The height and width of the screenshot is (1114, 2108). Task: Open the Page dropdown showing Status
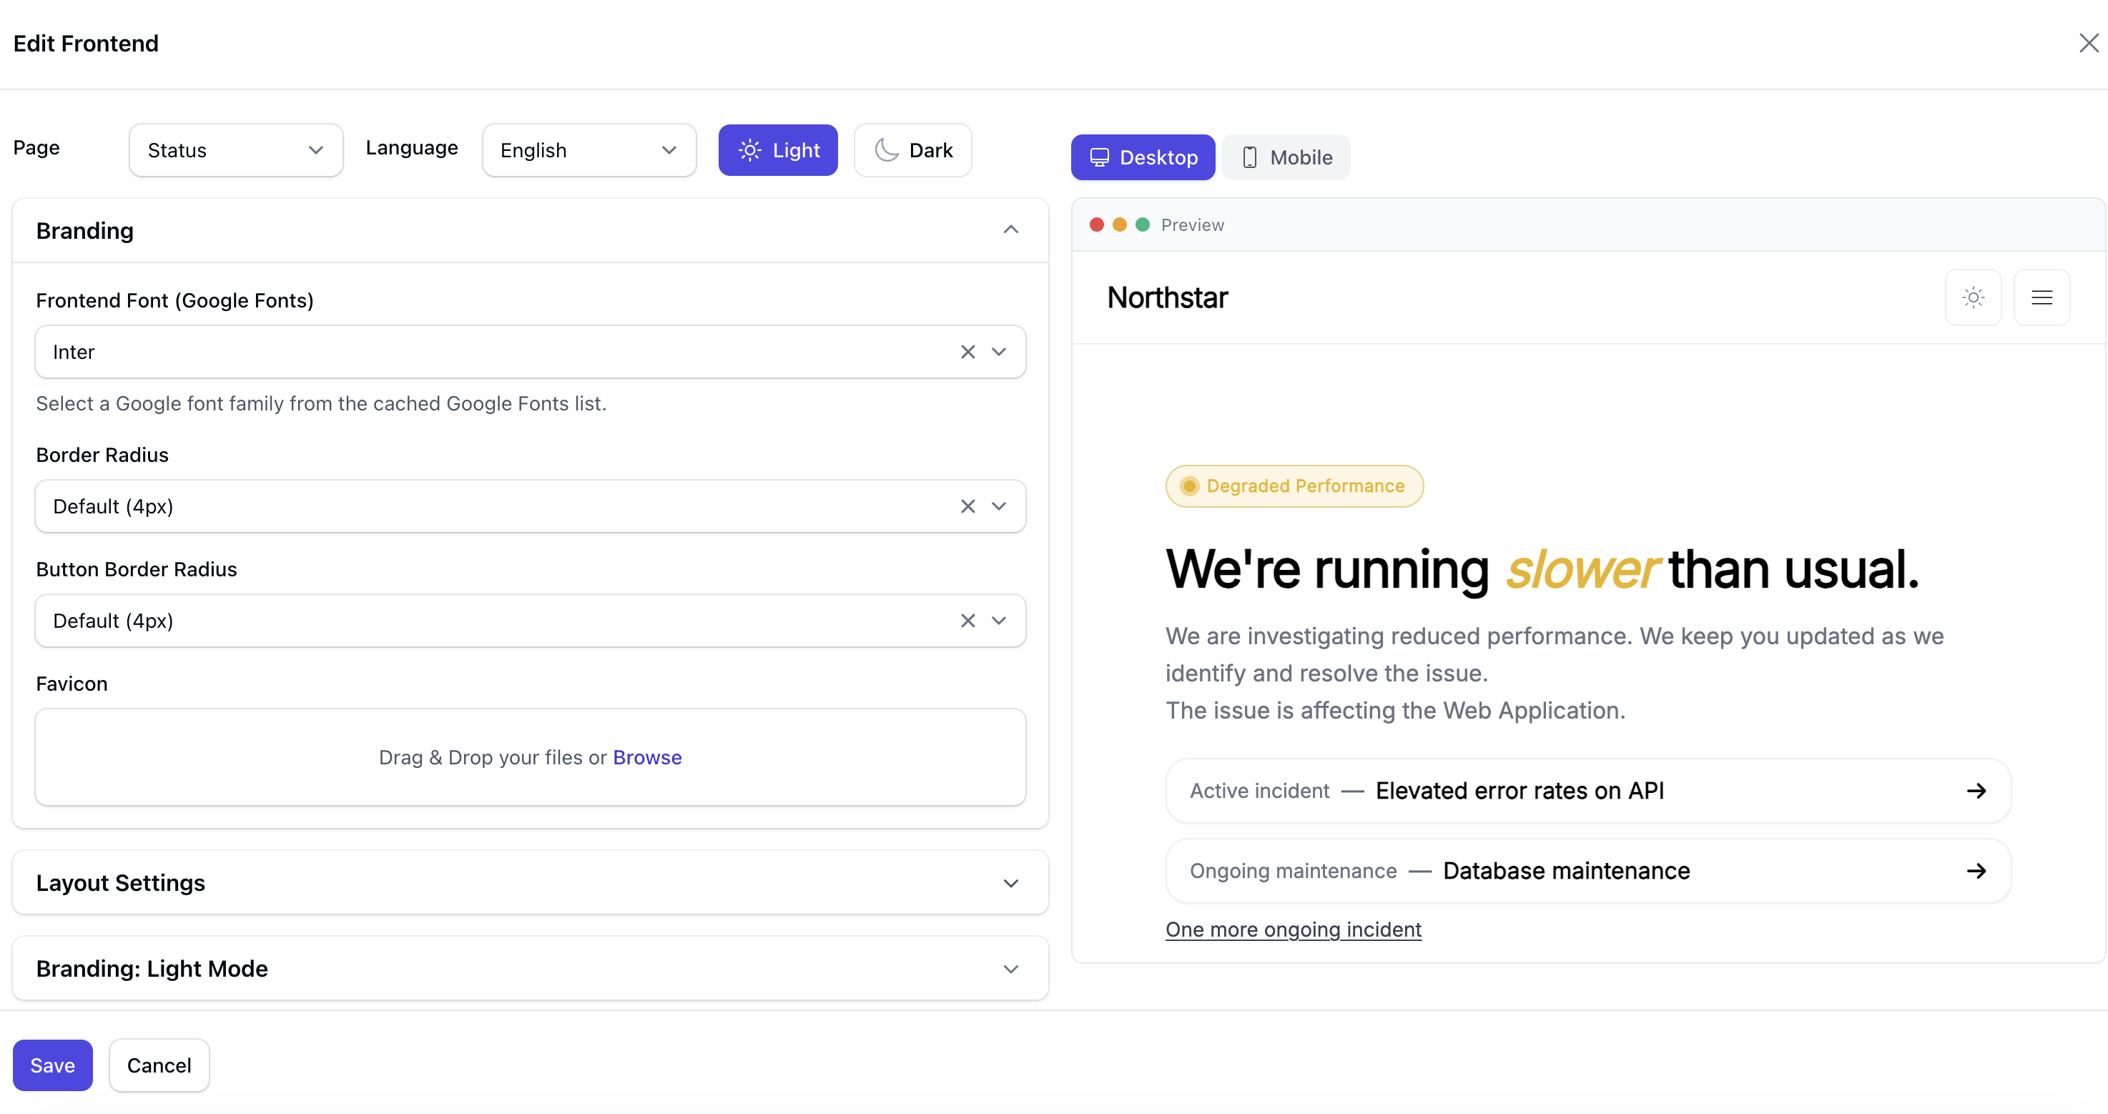pyautogui.click(x=236, y=149)
